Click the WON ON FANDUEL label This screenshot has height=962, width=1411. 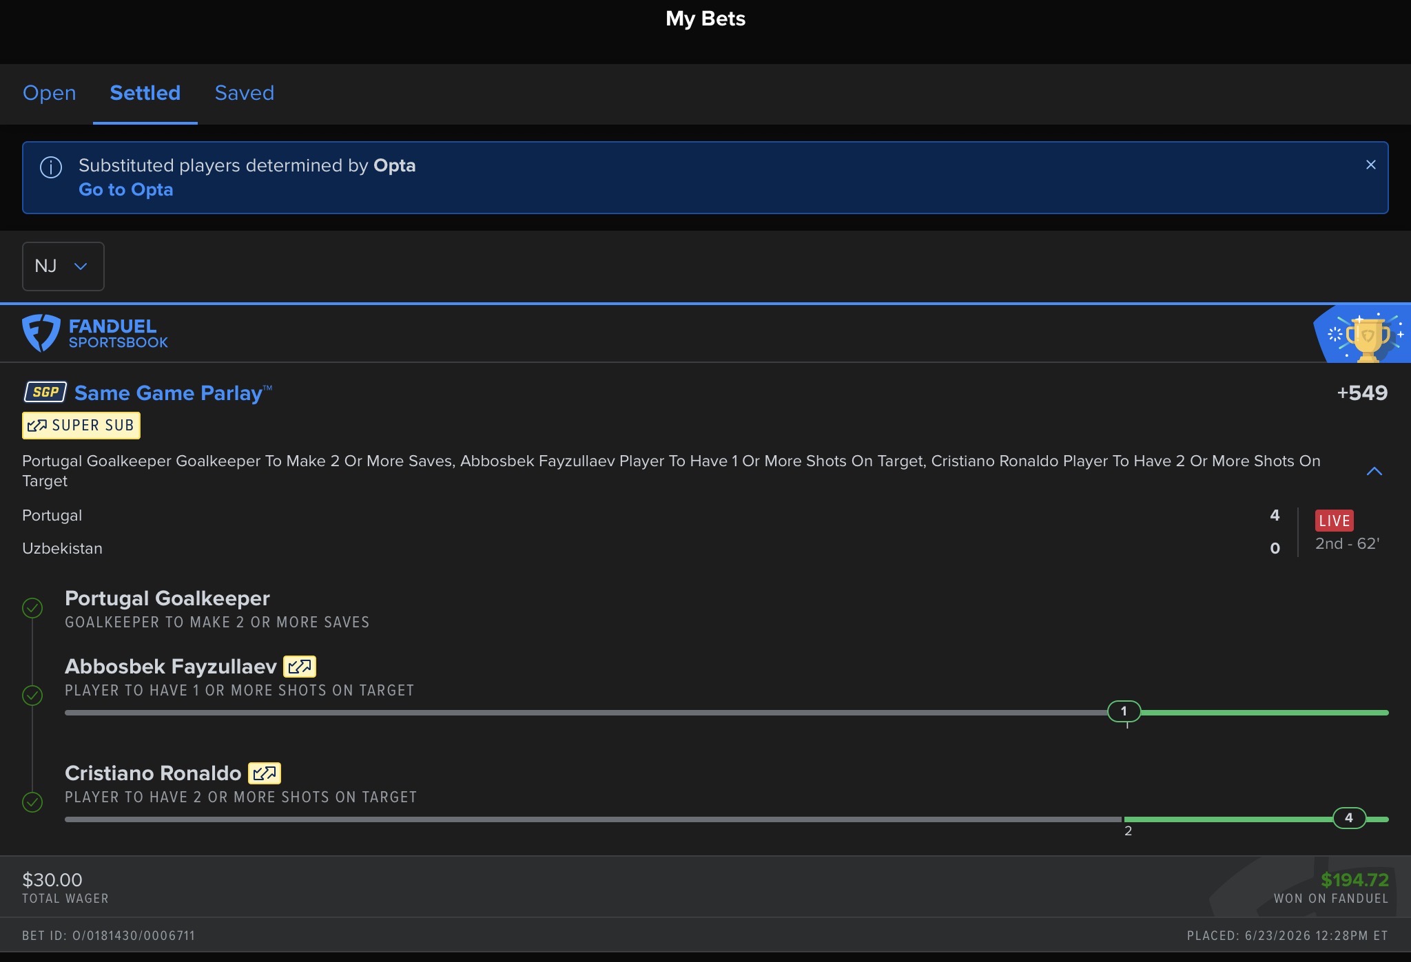point(1331,899)
